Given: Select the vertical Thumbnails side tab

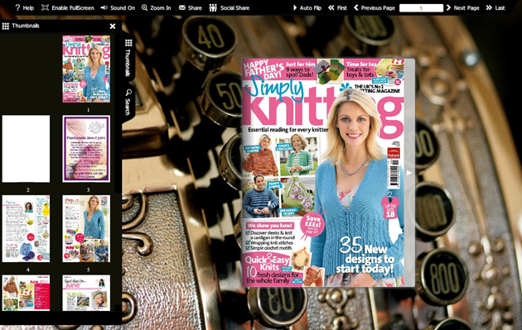Looking at the screenshot, I should tap(128, 58).
